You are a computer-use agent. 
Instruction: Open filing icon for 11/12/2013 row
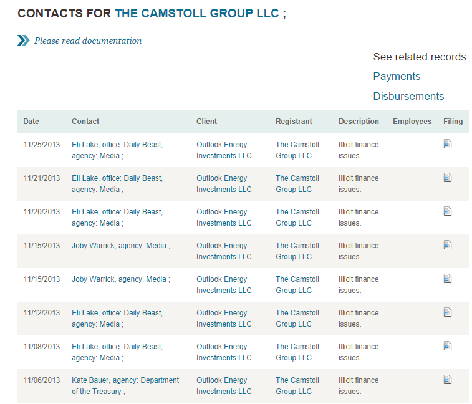pos(448,312)
